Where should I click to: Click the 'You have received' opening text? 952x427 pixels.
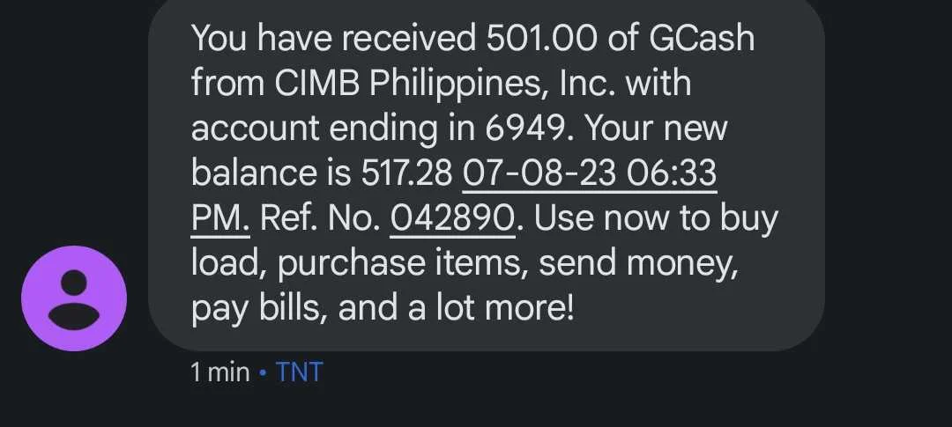[x=333, y=38]
